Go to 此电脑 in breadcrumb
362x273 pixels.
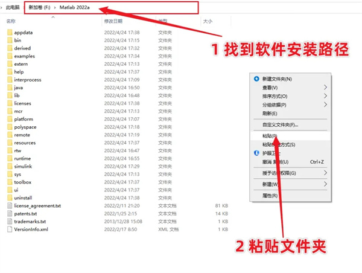click(x=13, y=8)
